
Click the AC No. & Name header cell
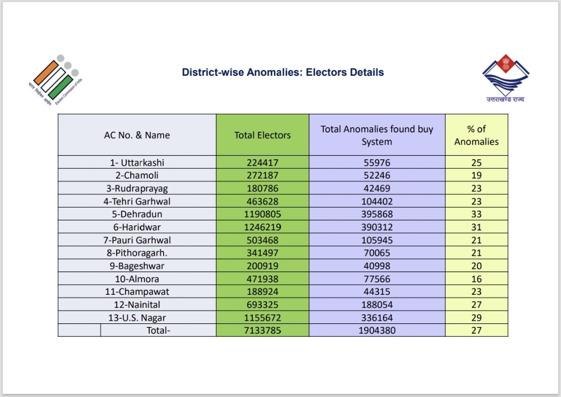(137, 135)
